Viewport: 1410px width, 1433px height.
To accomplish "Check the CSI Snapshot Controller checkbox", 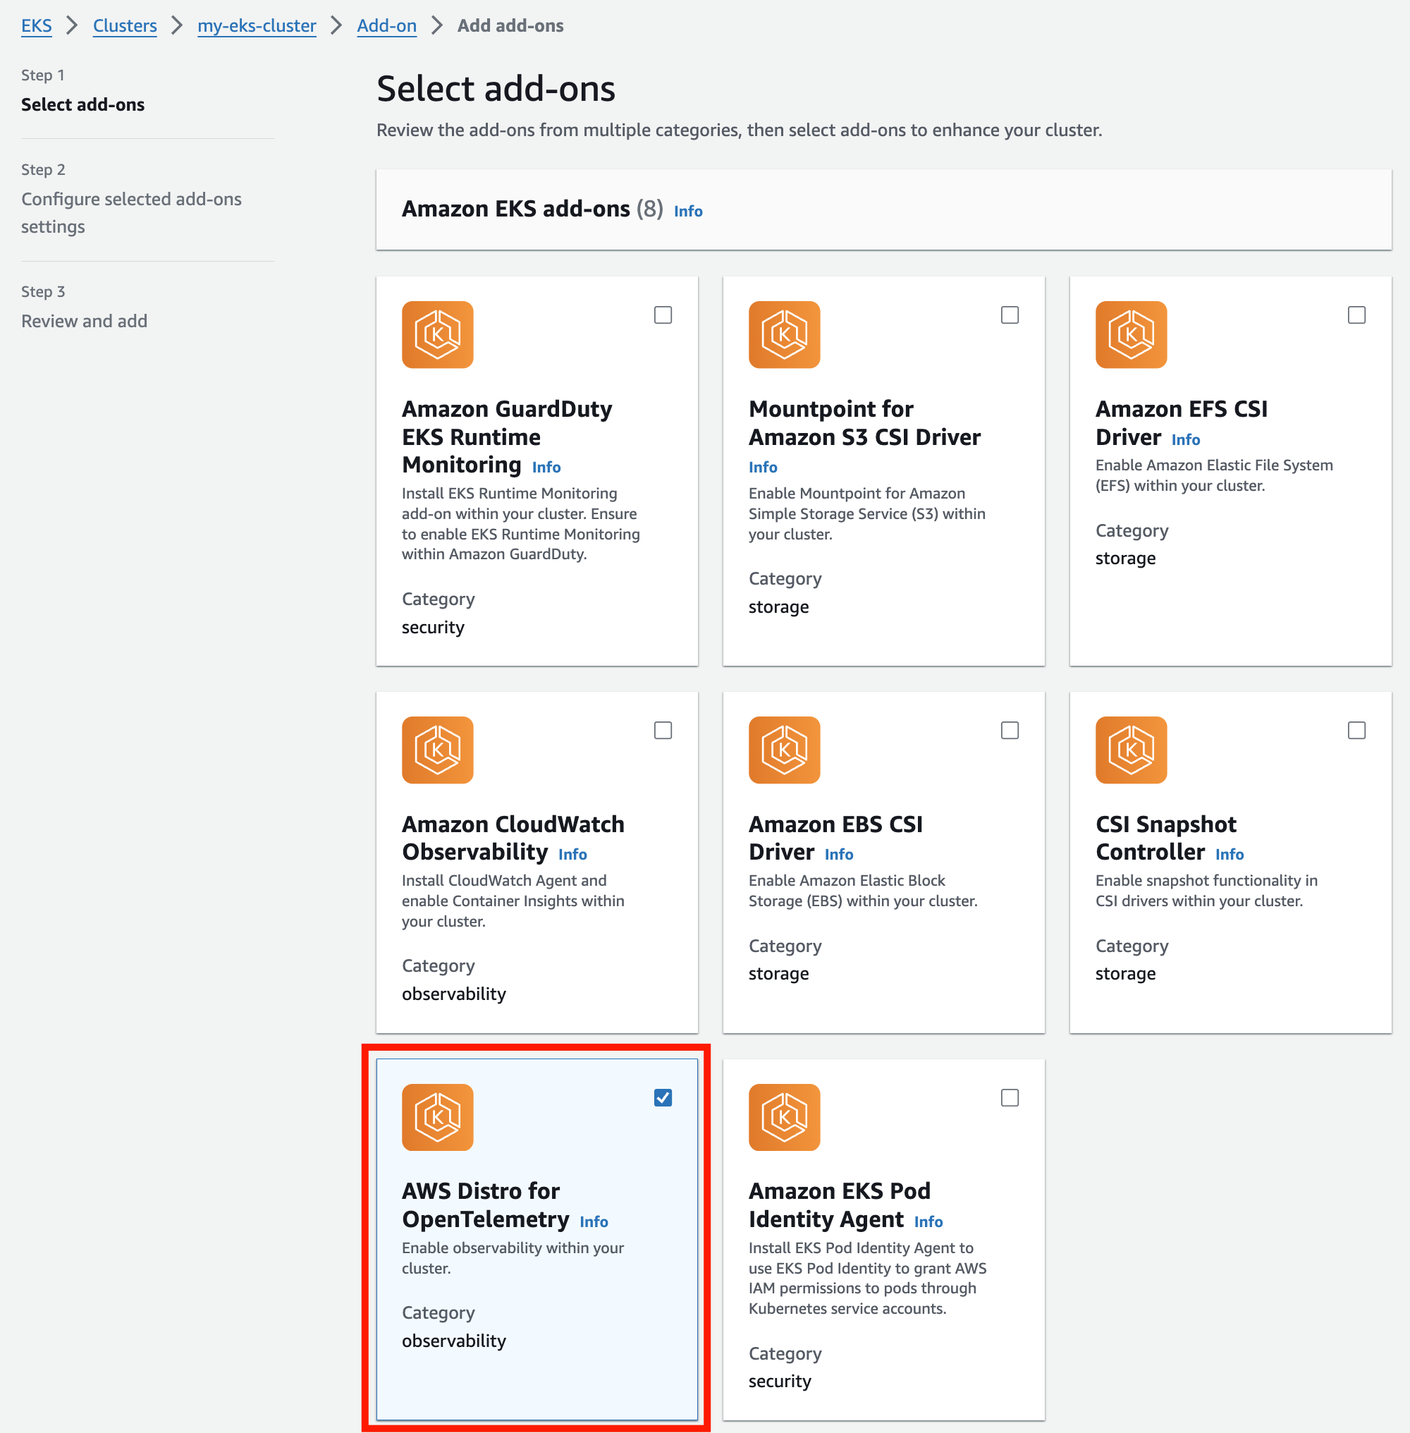I will tap(1356, 730).
